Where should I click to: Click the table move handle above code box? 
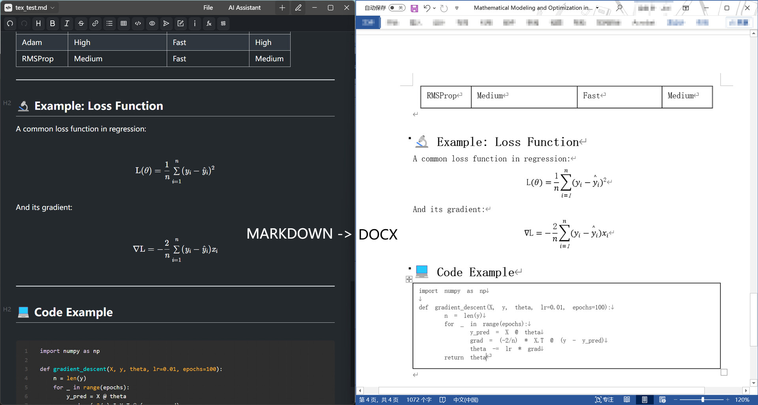pyautogui.click(x=409, y=279)
